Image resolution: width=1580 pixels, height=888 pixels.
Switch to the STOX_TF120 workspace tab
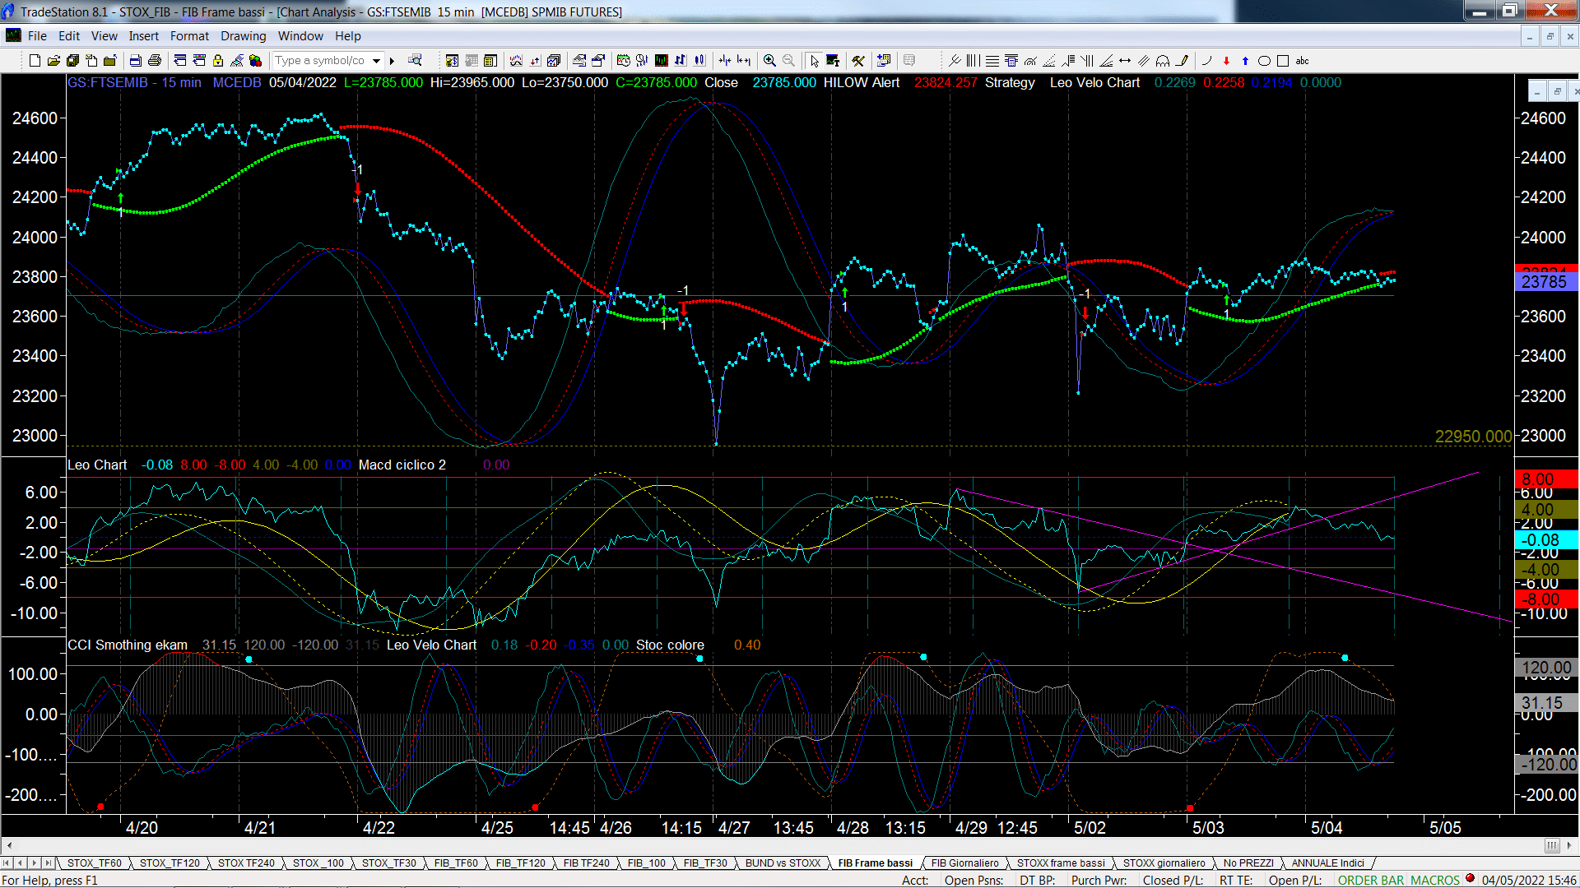(170, 863)
